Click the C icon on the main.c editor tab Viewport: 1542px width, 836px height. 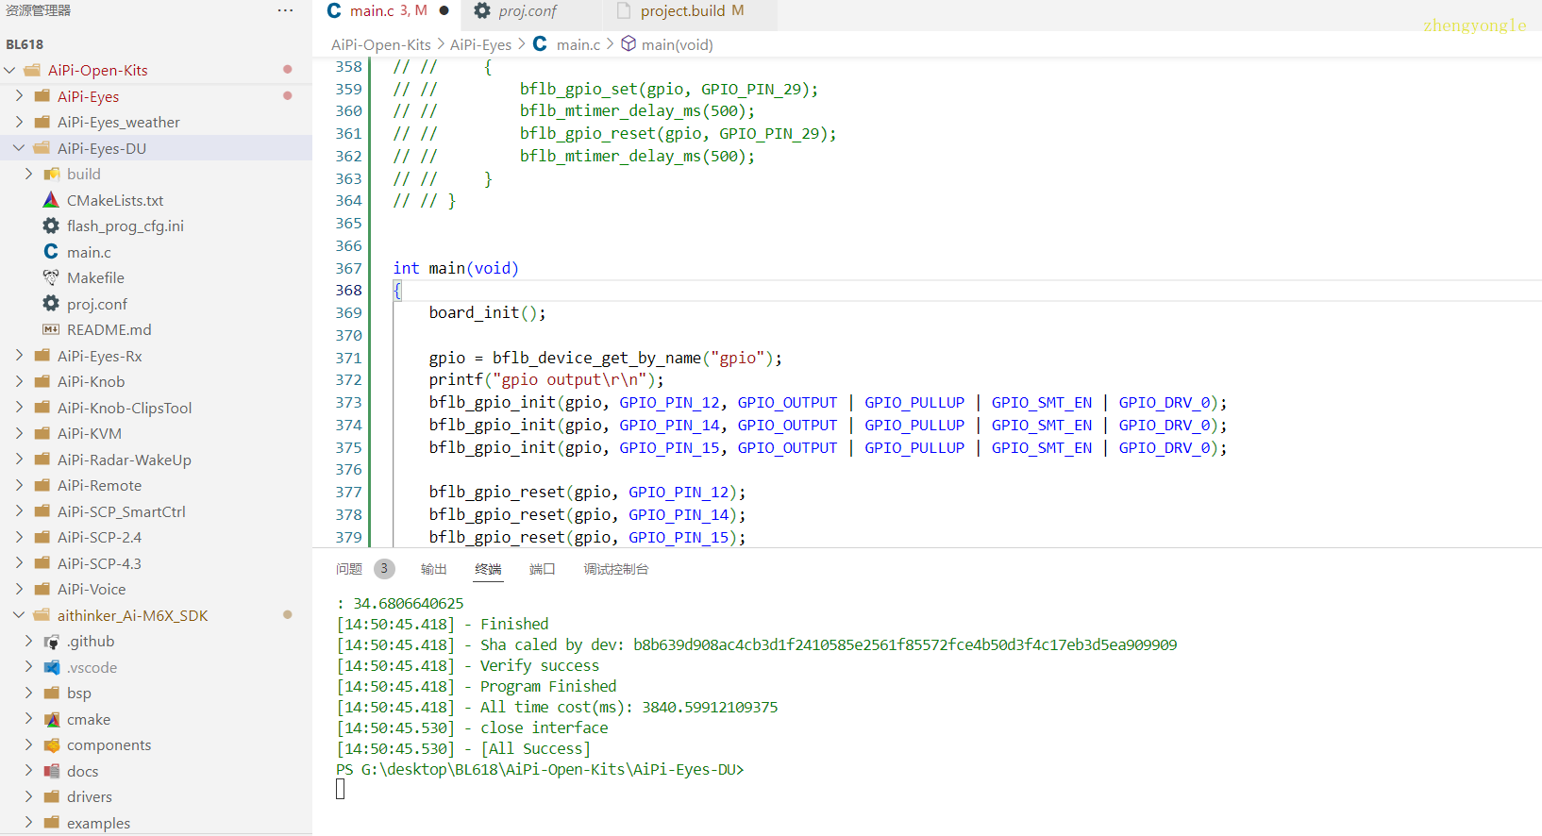point(334,10)
